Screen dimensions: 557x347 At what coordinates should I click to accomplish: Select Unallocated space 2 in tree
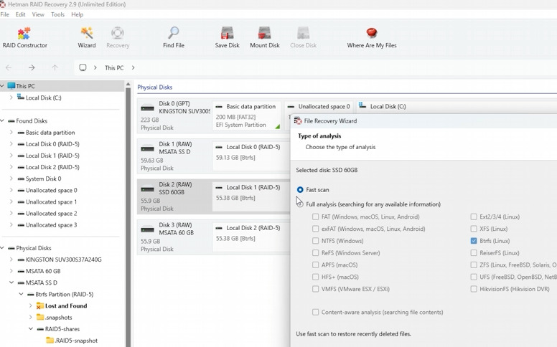click(51, 213)
